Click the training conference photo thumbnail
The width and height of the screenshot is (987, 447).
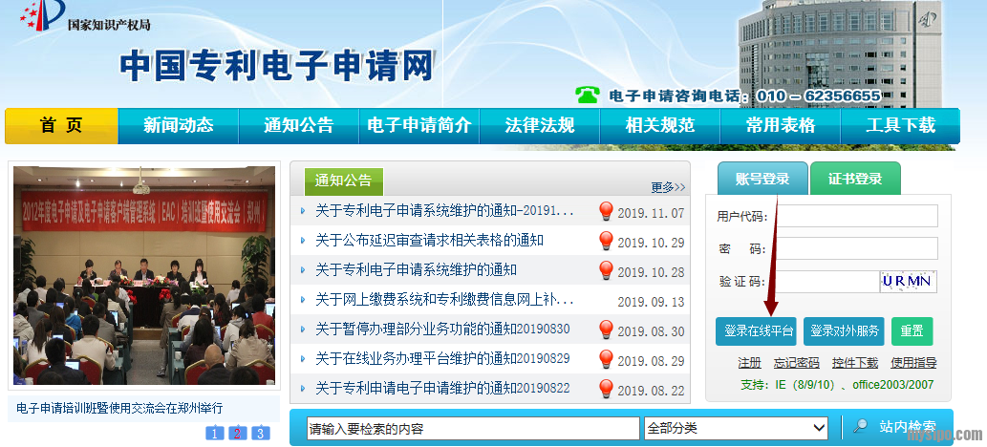pyautogui.click(x=143, y=277)
